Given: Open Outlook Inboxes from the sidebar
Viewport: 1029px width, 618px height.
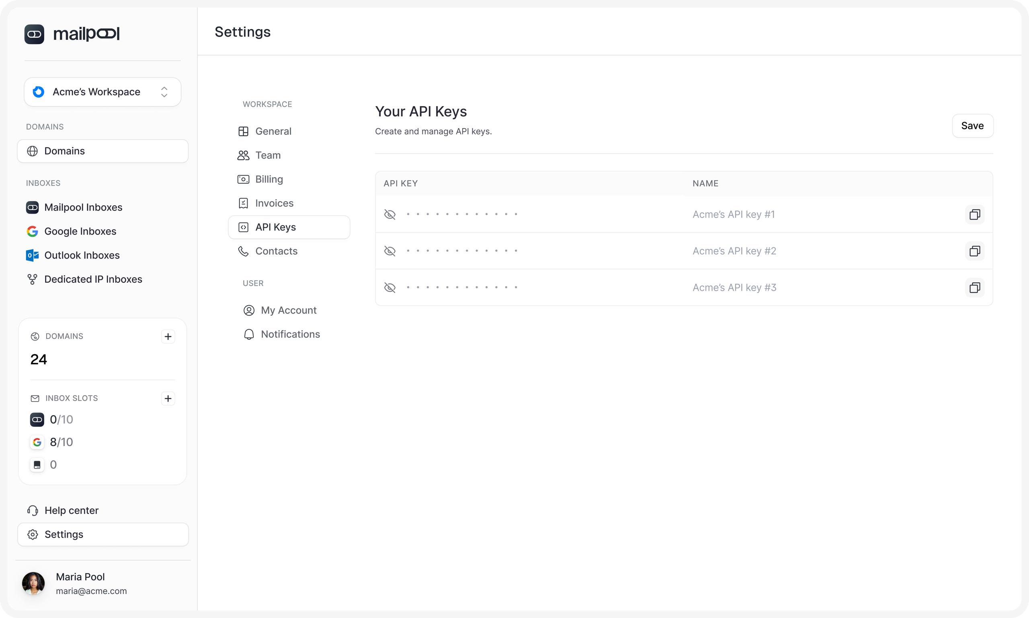Looking at the screenshot, I should click(x=82, y=255).
